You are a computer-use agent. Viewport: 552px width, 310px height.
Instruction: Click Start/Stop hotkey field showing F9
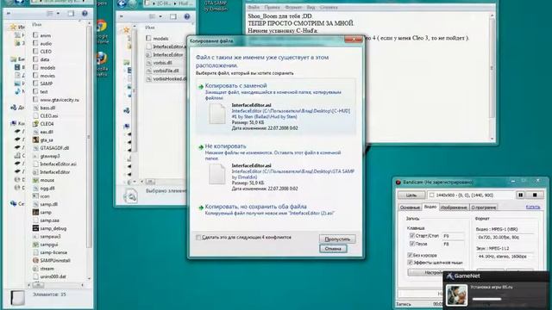click(452, 236)
